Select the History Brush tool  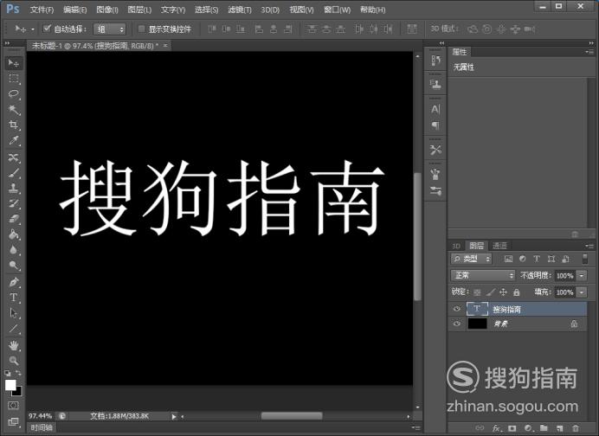(14, 203)
